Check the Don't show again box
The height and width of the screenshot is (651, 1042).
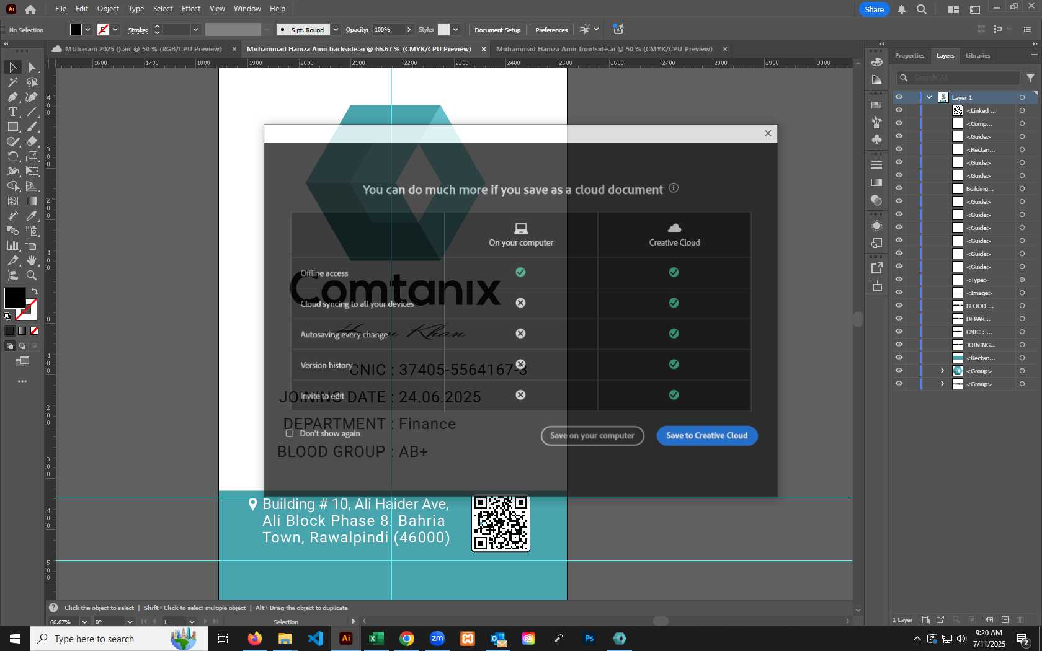point(289,433)
